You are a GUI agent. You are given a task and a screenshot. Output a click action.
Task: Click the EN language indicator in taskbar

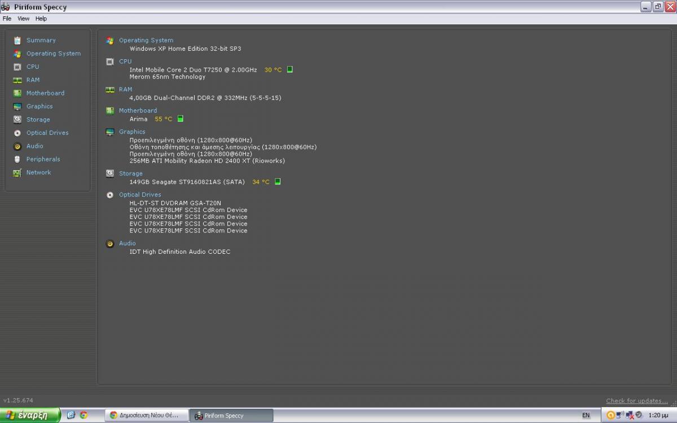coord(586,415)
